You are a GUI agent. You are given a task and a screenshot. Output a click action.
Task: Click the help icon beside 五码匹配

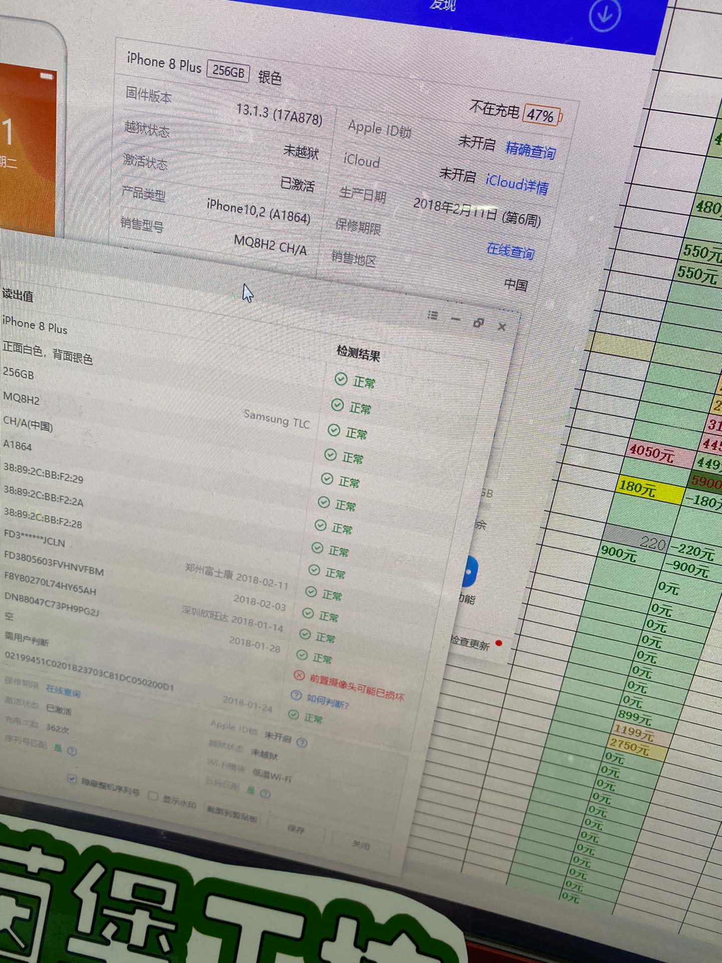coord(266,793)
